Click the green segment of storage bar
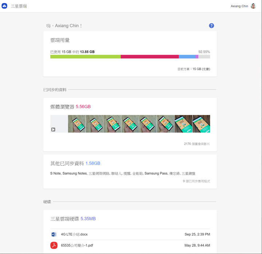This screenshot has height=254, width=262. coord(85,57)
